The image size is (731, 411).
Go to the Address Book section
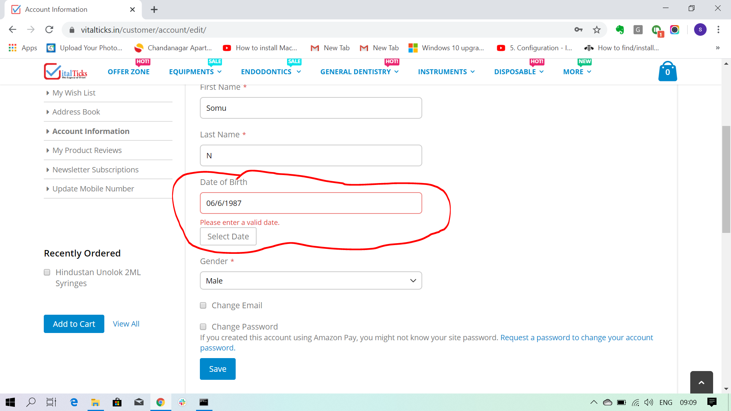pyautogui.click(x=76, y=112)
